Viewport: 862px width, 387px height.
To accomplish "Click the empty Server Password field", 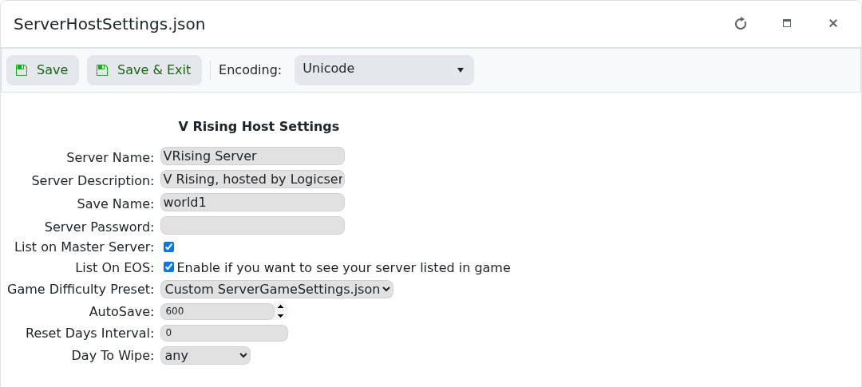I will click(252, 225).
